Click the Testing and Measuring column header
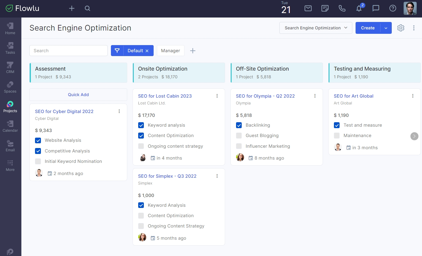This screenshot has width=422, height=256. point(375,73)
